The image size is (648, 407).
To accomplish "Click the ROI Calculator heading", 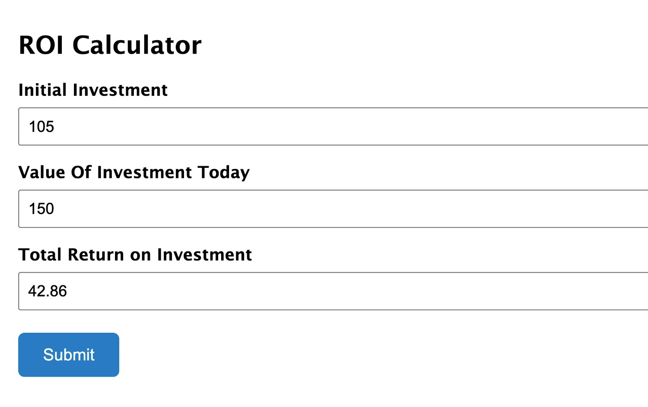I will click(110, 44).
